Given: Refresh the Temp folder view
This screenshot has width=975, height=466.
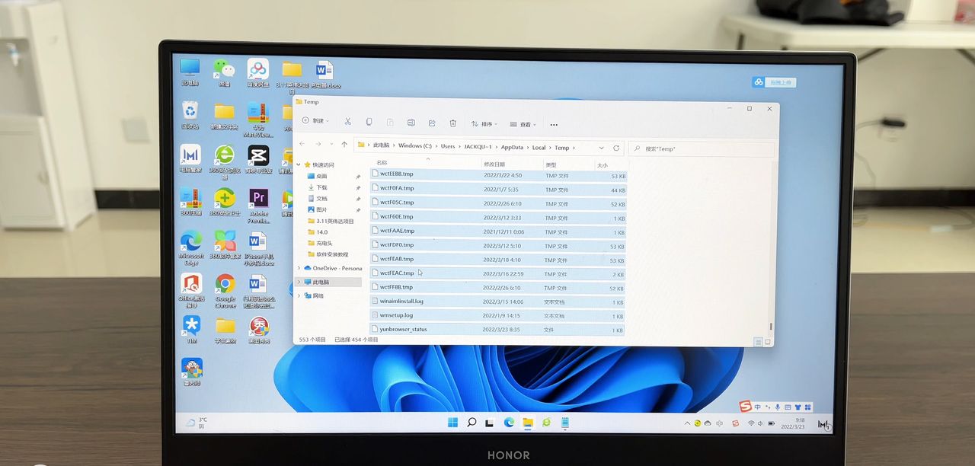Looking at the screenshot, I should (x=616, y=148).
